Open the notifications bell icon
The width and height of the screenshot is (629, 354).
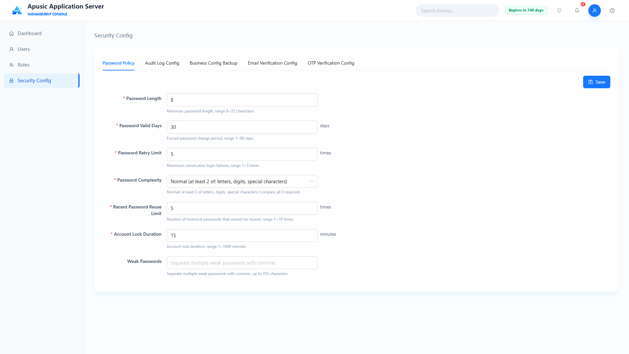[x=577, y=10]
